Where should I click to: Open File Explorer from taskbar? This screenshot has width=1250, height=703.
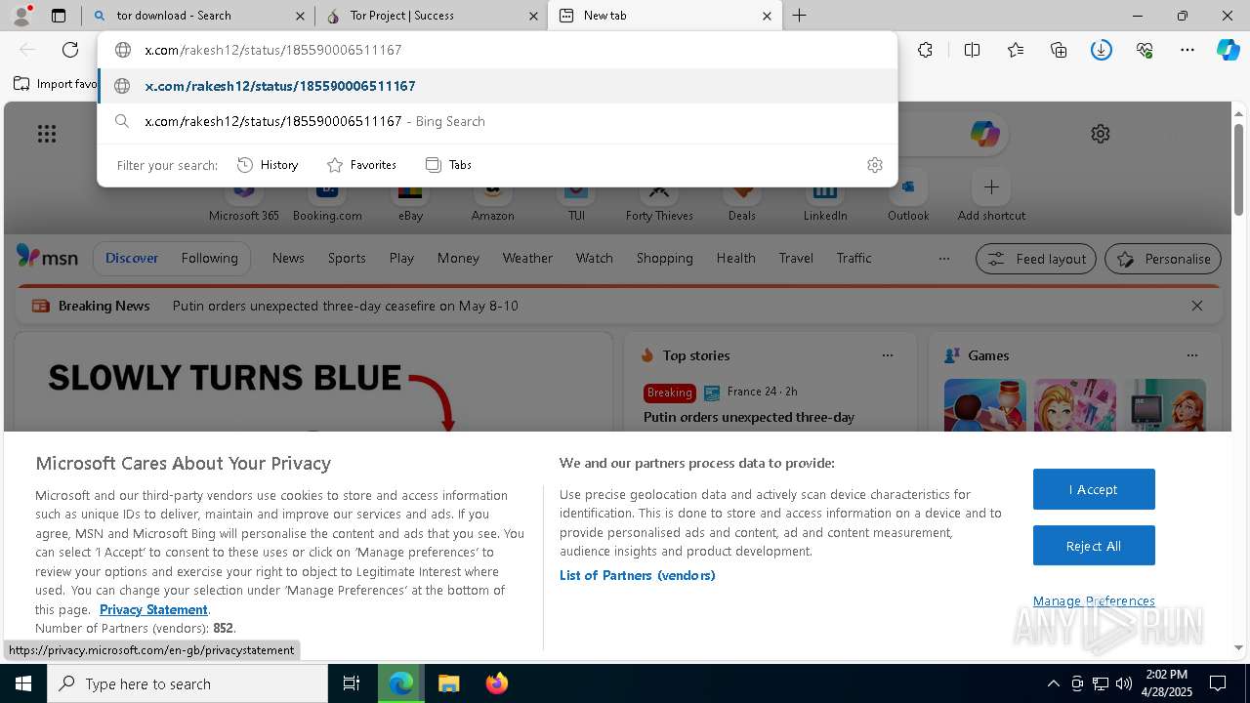tap(448, 683)
